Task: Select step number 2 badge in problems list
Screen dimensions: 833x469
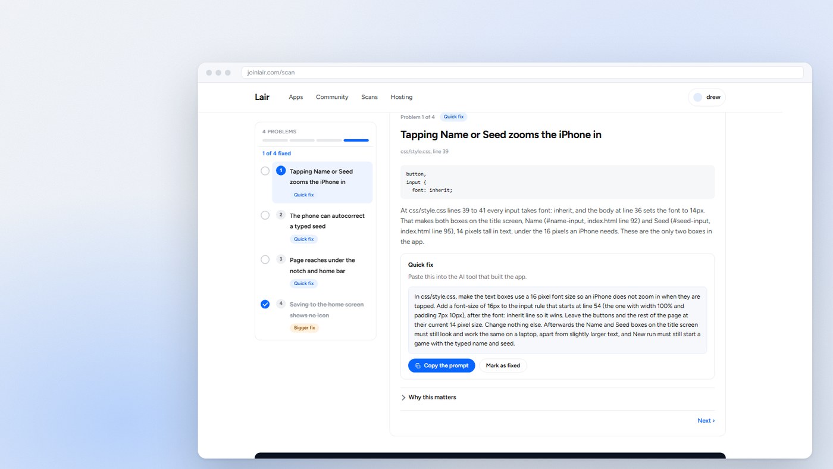Action: click(x=281, y=215)
